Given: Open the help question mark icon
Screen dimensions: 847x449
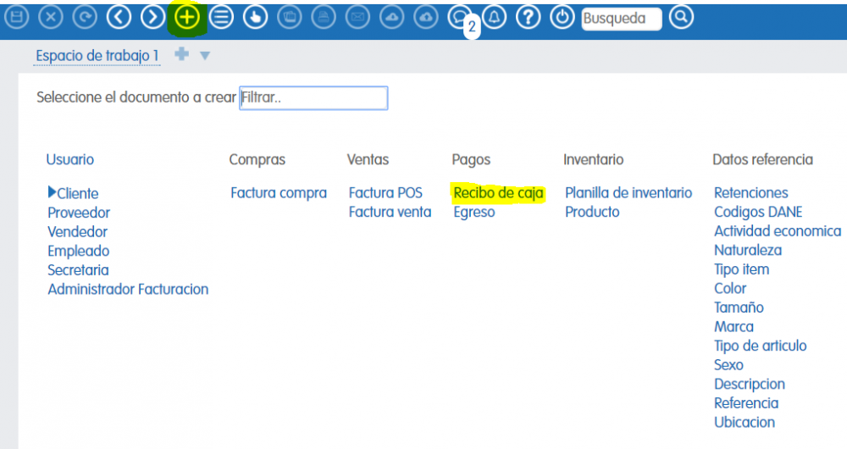Looking at the screenshot, I should coord(529,17).
